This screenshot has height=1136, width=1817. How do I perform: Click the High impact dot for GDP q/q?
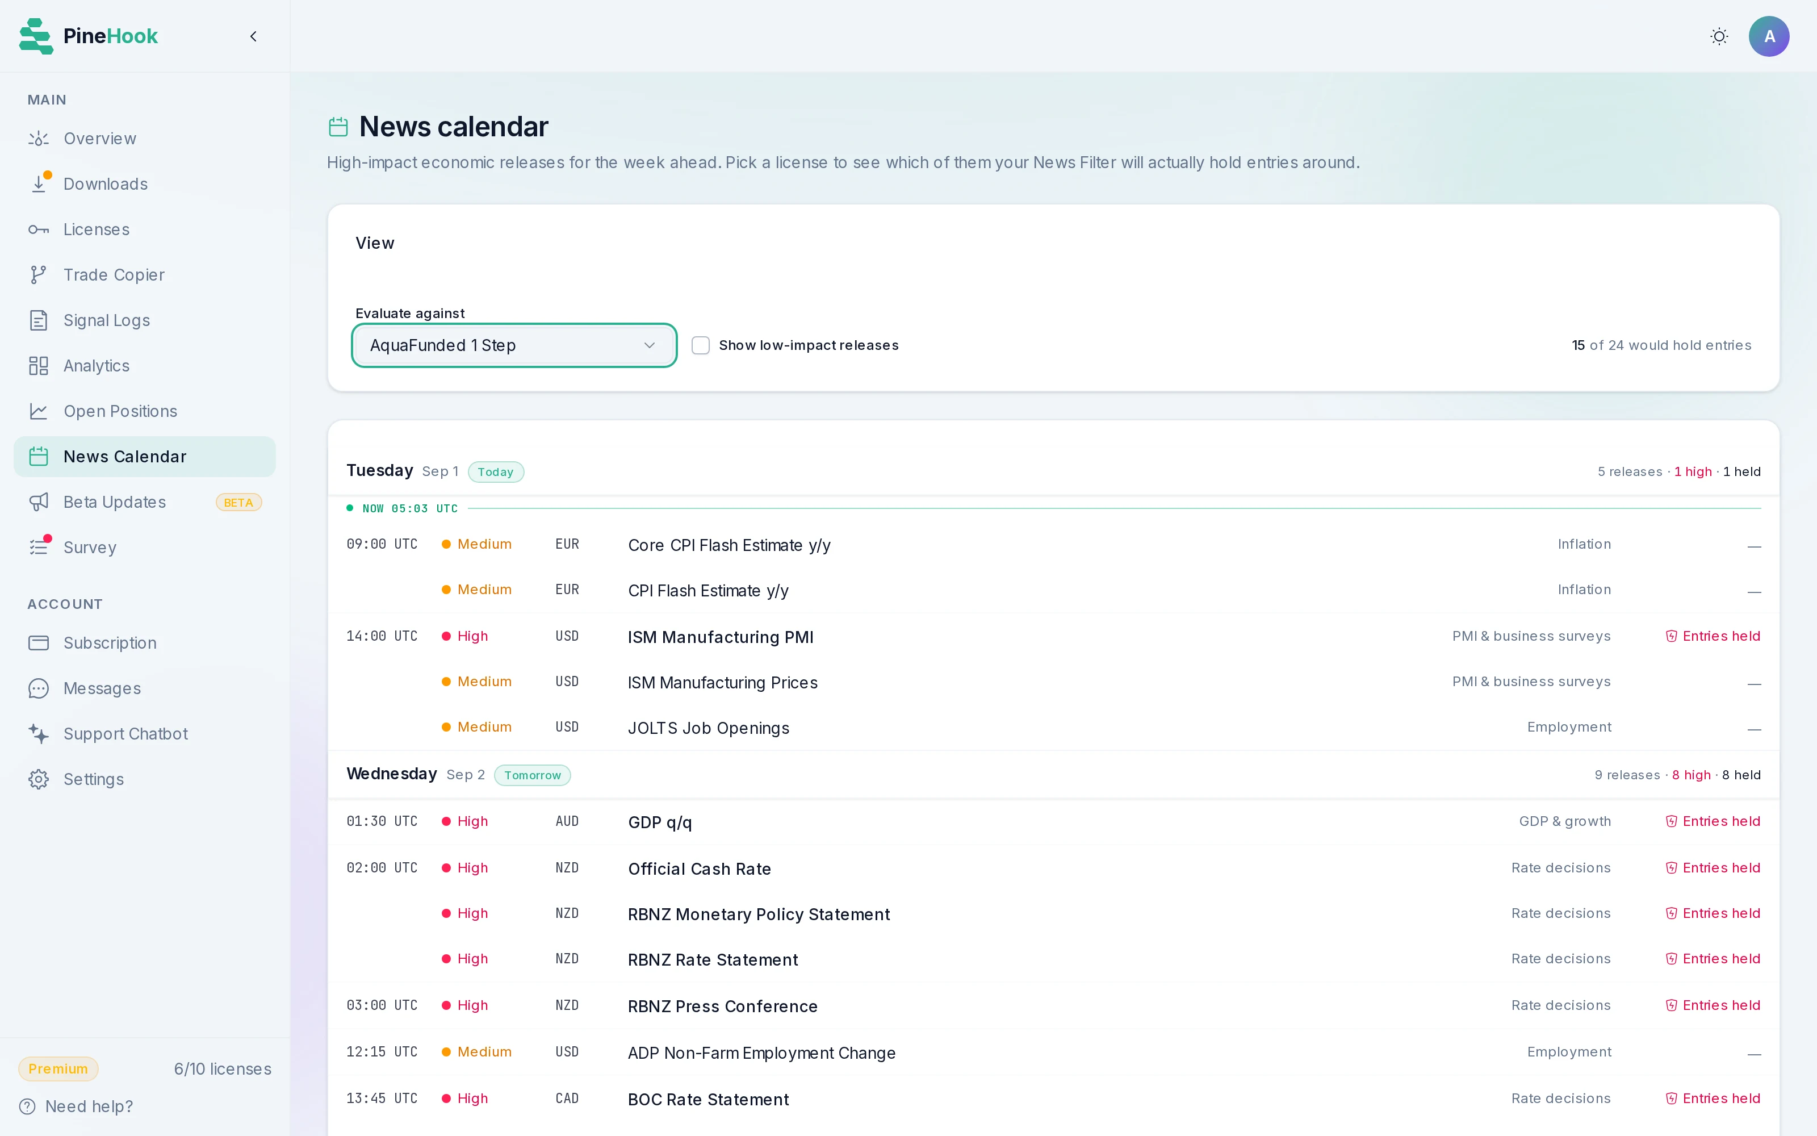click(446, 822)
